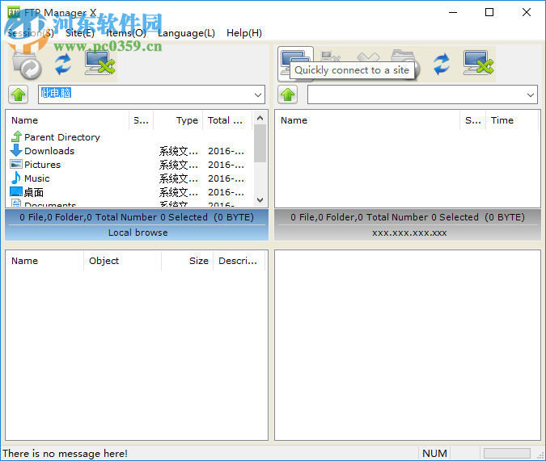Click the local pane blue refresh arrows

(x=63, y=65)
